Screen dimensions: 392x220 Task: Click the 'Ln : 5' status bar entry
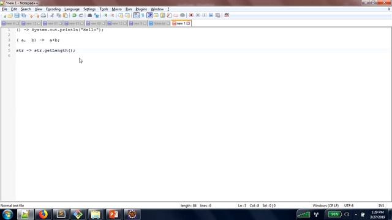click(242, 206)
